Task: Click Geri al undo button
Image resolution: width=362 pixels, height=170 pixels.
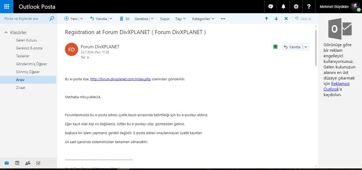Action: tap(303, 19)
